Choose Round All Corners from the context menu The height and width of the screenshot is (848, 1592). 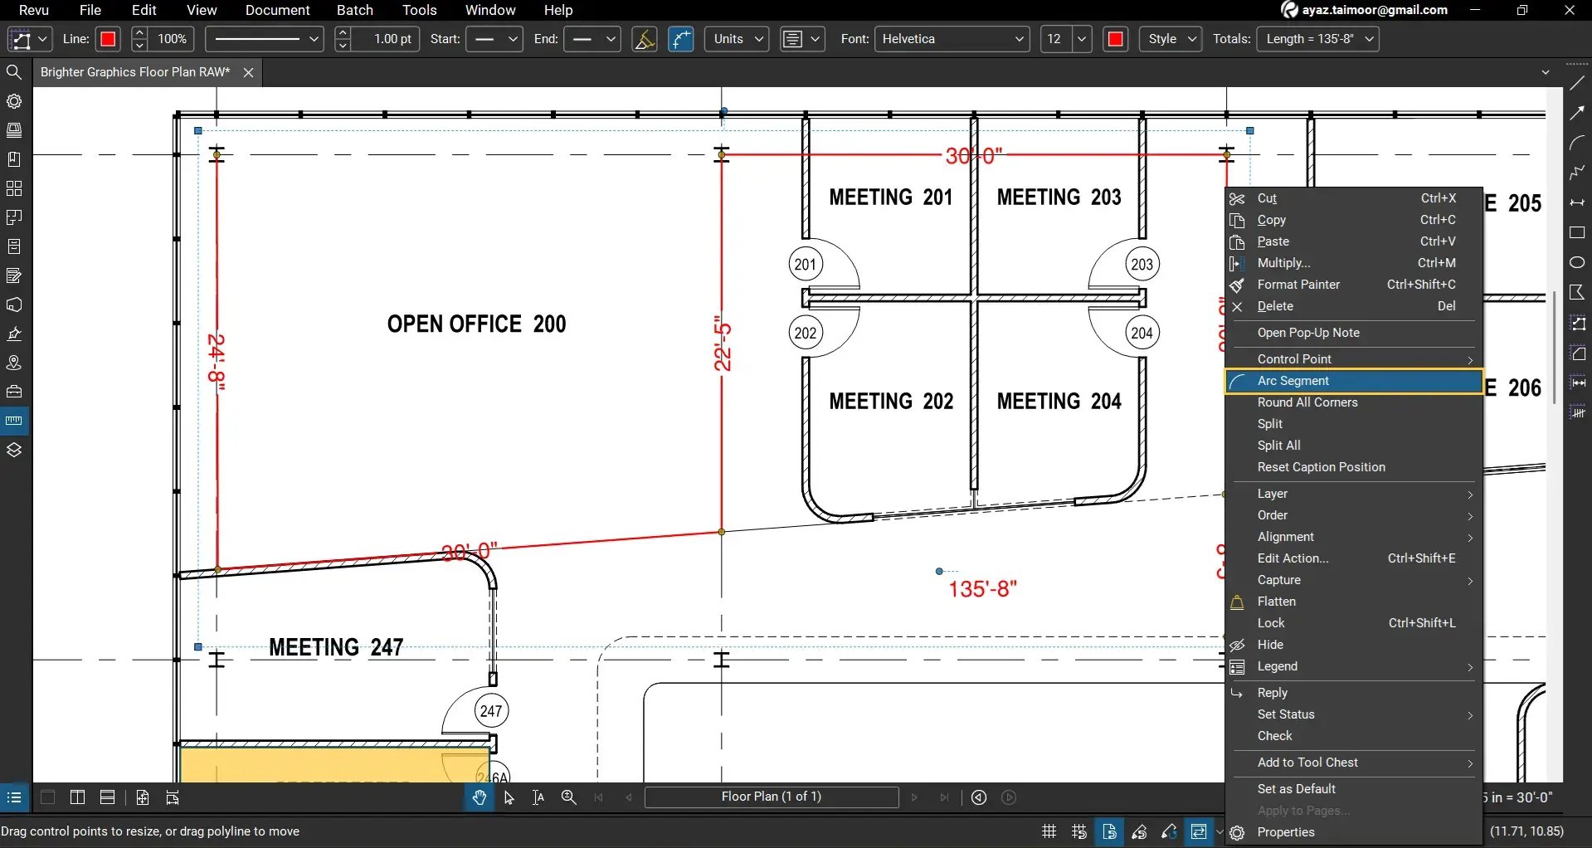1307,402
